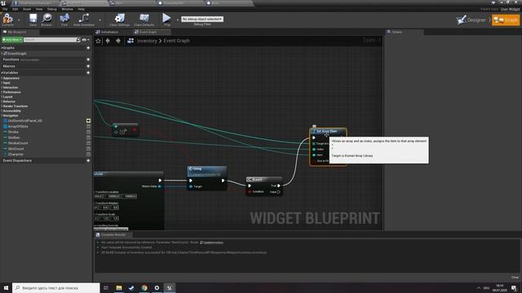This screenshot has height=293, width=522.
Task: Click the Inventory breadcrumb link
Action: pos(147,41)
